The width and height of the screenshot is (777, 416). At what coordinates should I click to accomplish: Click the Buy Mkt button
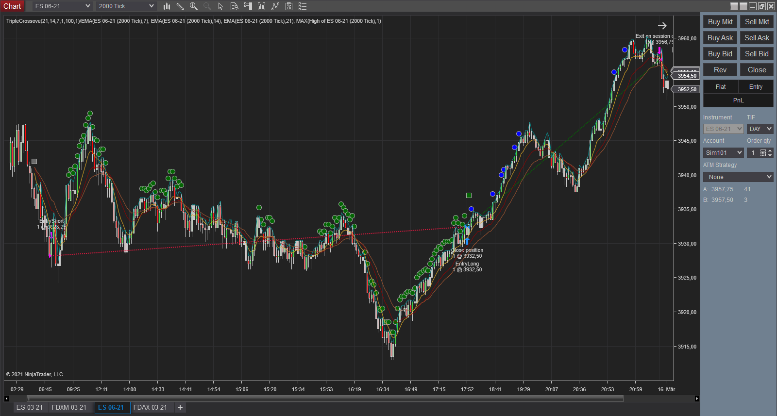[x=720, y=22]
